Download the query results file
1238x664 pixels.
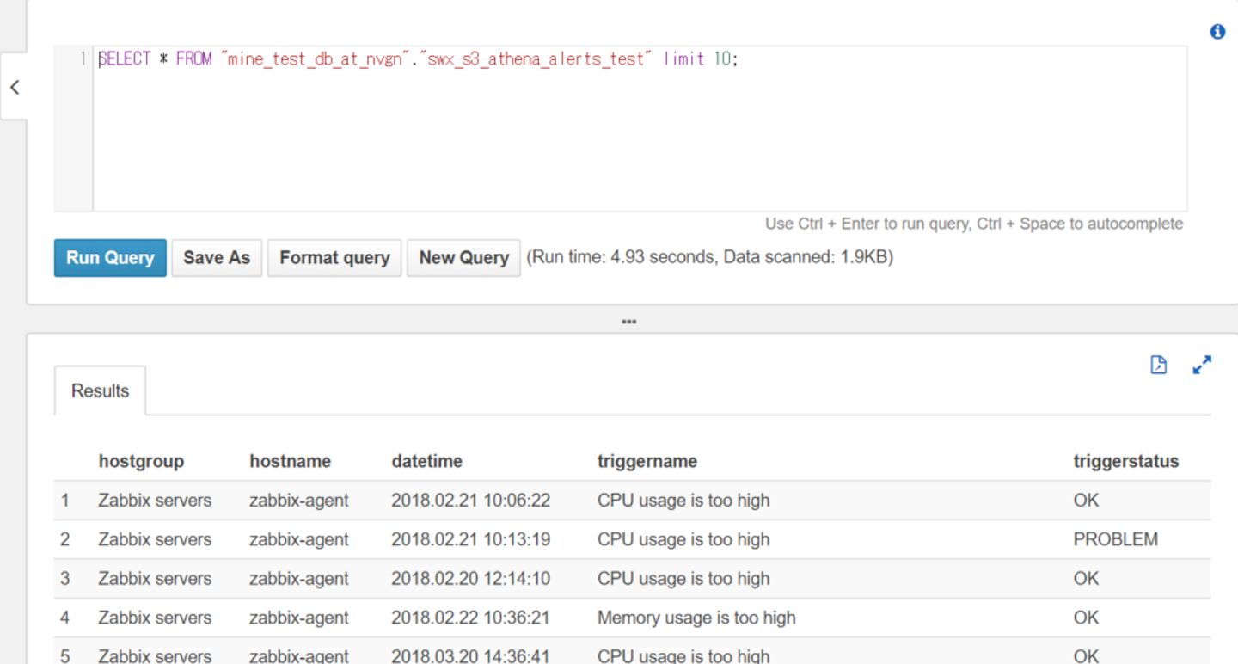1159,365
